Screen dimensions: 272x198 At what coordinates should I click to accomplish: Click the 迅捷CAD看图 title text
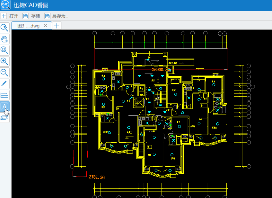click(31, 5)
